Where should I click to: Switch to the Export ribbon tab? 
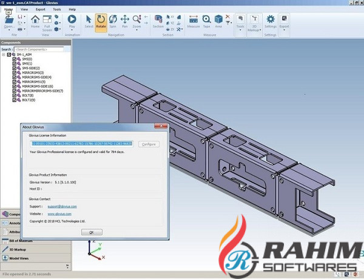coord(41,10)
